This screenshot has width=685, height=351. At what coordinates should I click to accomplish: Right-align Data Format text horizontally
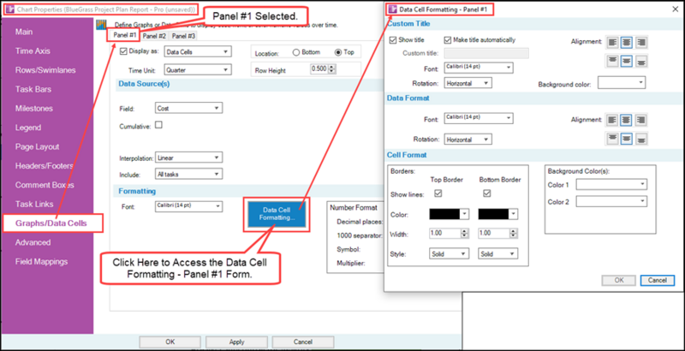(x=641, y=120)
